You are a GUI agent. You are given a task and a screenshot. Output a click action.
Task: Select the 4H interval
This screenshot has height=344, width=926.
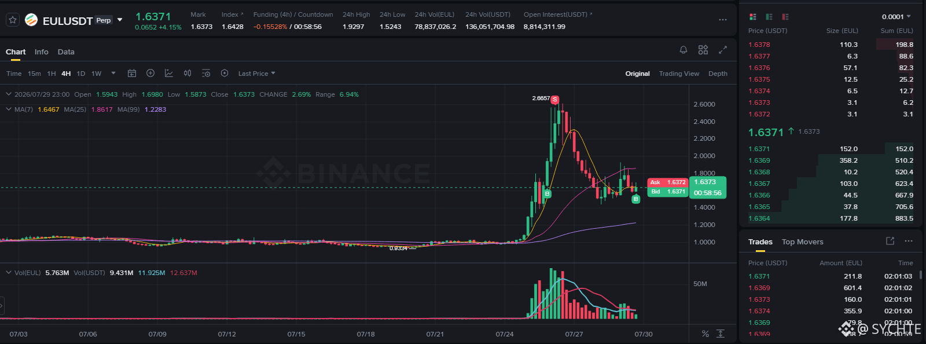(66, 74)
